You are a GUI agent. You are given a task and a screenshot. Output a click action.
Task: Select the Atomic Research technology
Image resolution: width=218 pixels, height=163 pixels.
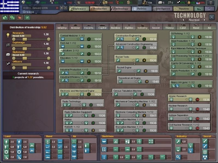tap(189, 98)
